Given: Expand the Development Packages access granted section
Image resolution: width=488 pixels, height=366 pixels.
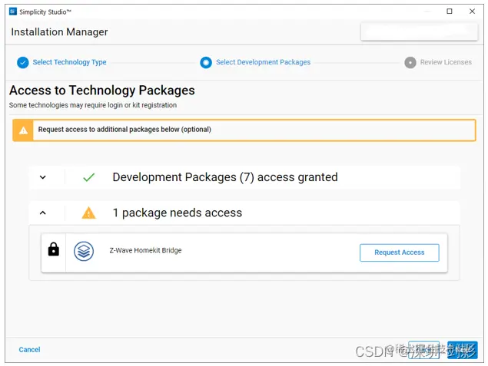Looking at the screenshot, I should (43, 177).
